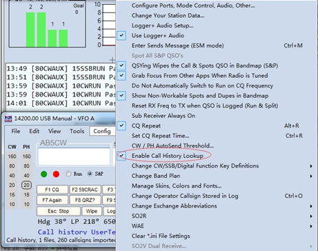
Task: Open the Edit menu
Action: click(x=34, y=131)
